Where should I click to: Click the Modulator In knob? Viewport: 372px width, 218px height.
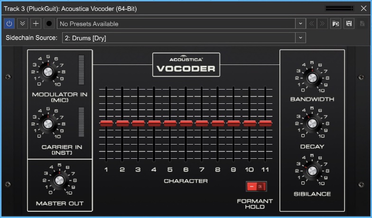[48, 72]
